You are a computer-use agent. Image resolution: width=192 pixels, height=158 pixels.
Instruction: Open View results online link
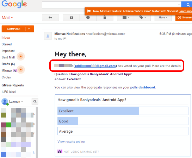[71, 141]
